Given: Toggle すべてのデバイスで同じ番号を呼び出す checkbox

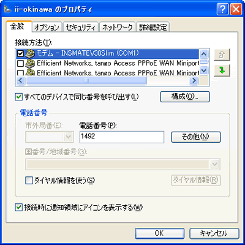Looking at the screenshot, I should click(19, 97).
